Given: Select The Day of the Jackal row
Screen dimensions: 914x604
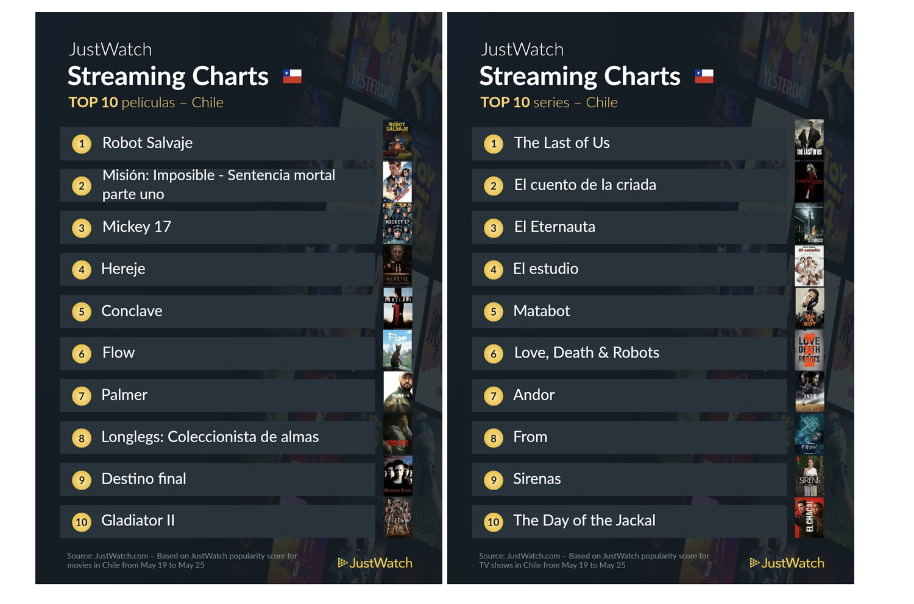Looking at the screenshot, I should click(629, 521).
